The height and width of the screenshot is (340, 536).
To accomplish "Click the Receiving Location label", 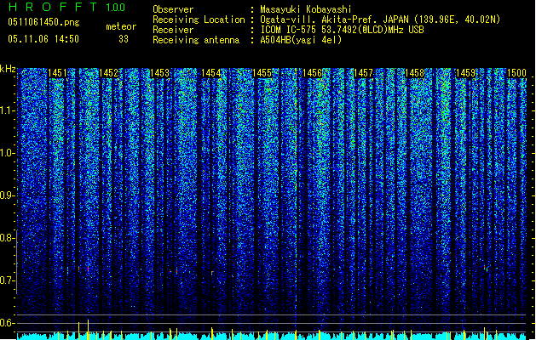I will coord(199,20).
